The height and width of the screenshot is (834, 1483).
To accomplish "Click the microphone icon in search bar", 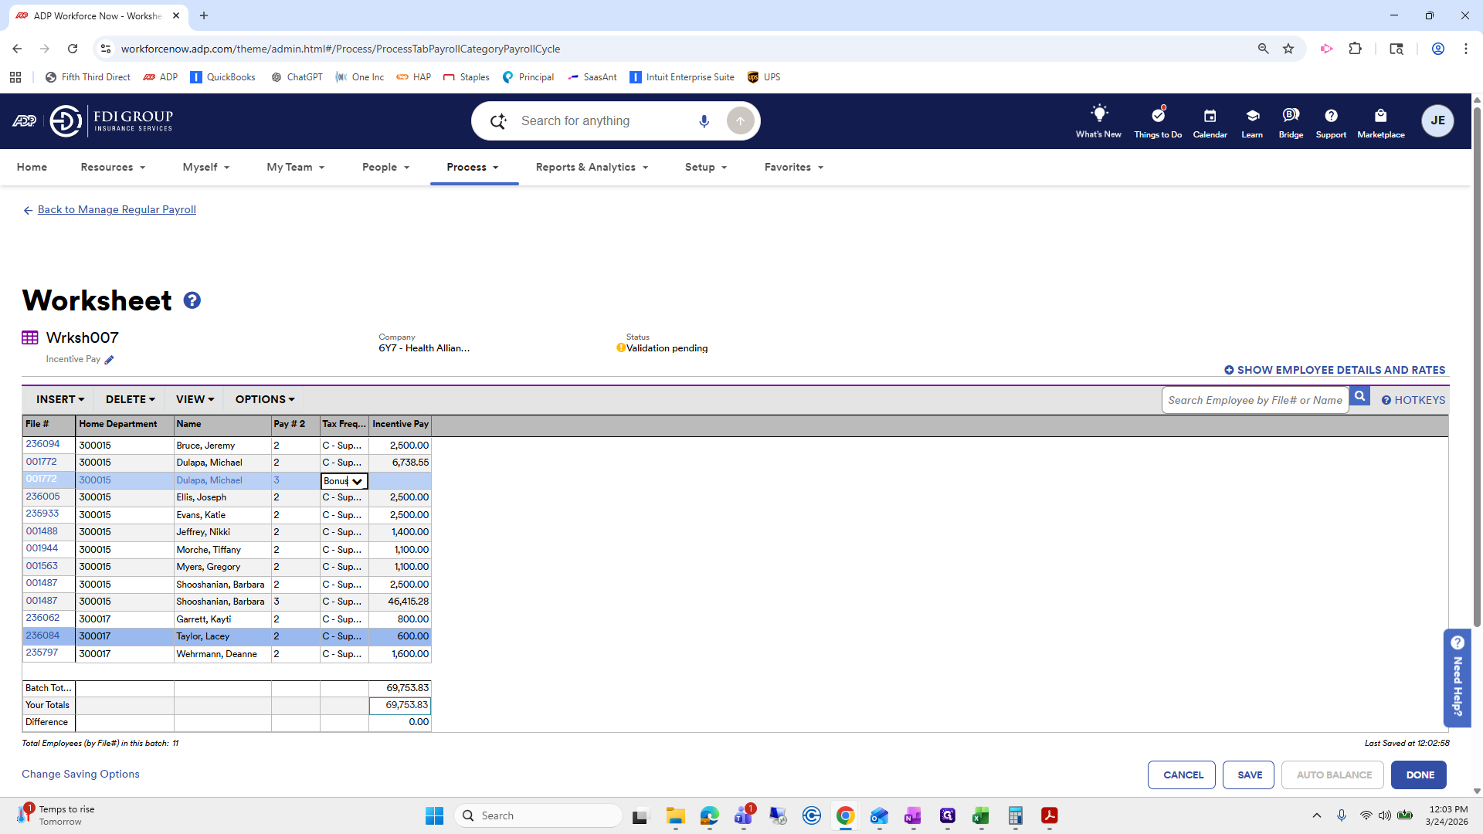I will [x=704, y=121].
